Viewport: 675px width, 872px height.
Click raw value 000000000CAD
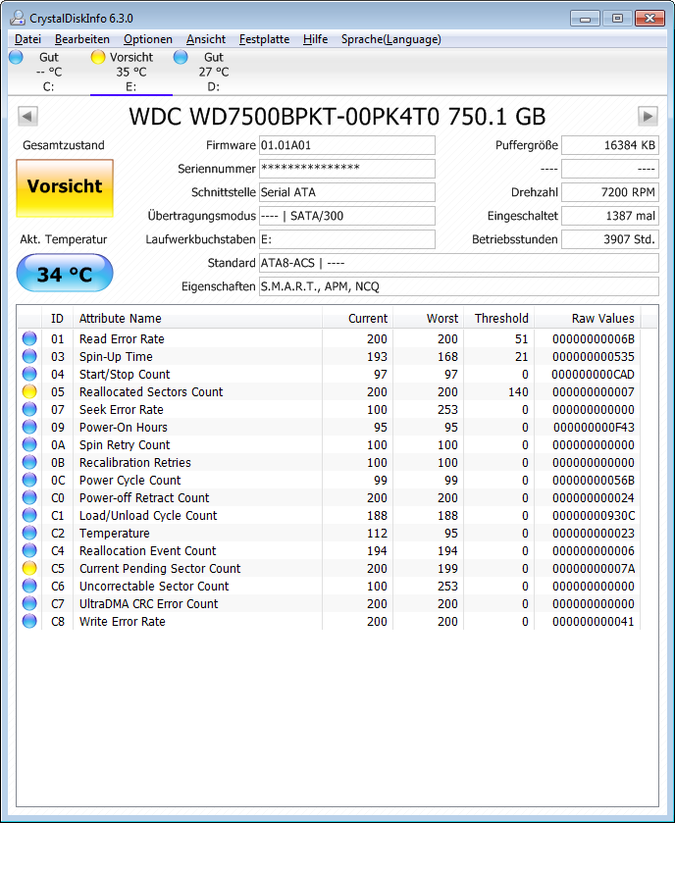click(593, 375)
